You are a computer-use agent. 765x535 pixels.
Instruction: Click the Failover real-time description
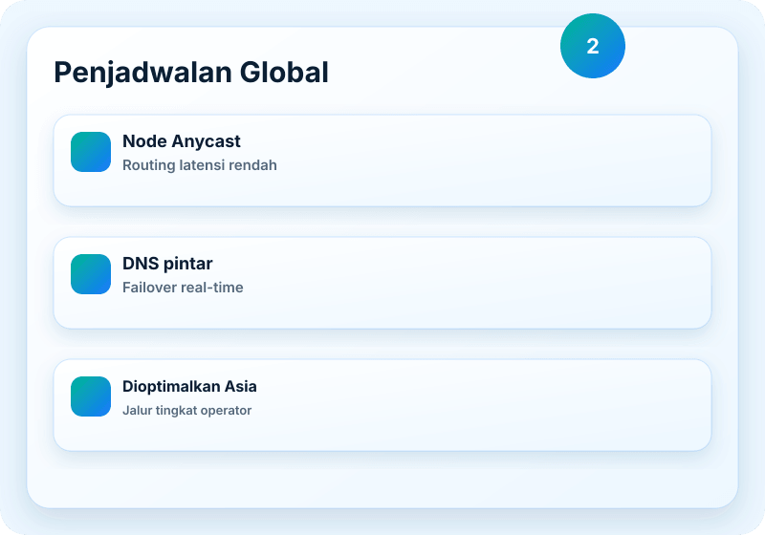click(x=183, y=288)
